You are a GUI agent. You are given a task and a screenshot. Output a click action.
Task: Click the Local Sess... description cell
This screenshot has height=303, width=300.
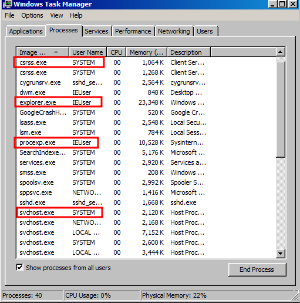pyautogui.click(x=188, y=132)
